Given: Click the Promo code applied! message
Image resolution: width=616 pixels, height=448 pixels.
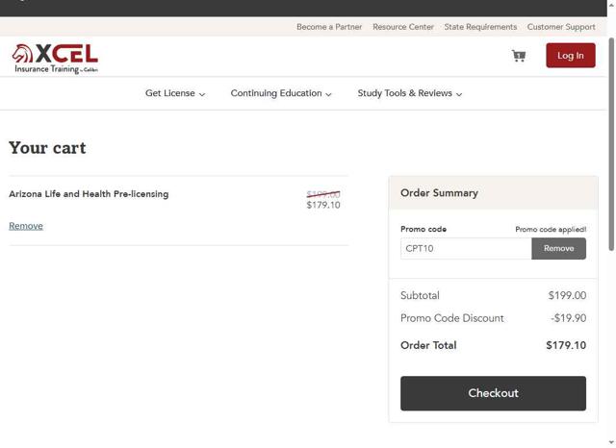Looking at the screenshot, I should (x=551, y=229).
